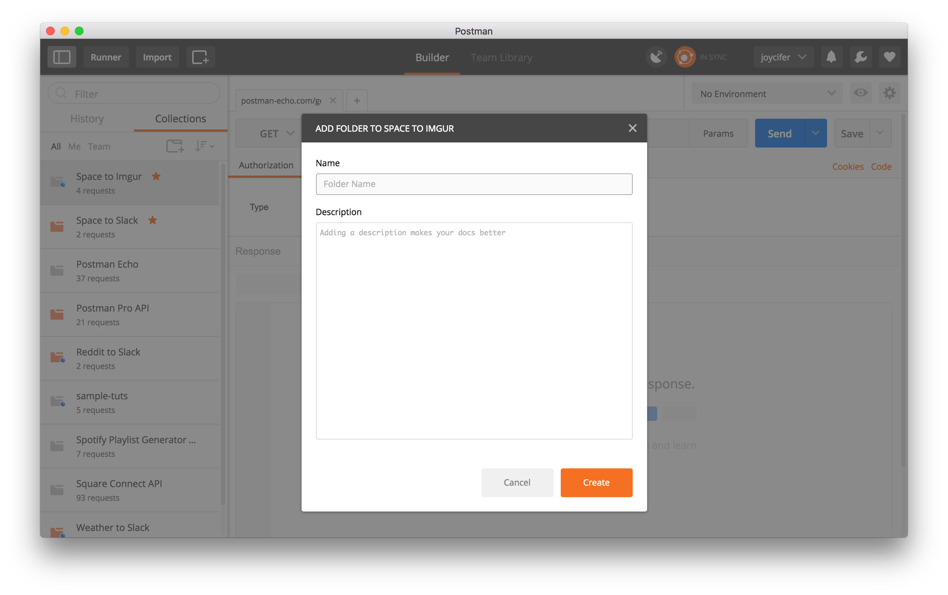Image resolution: width=948 pixels, height=595 pixels.
Task: Open the Save options chevron
Action: coord(881,133)
